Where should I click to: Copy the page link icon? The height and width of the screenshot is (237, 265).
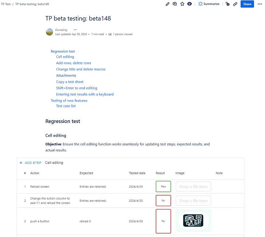tap(235, 4)
